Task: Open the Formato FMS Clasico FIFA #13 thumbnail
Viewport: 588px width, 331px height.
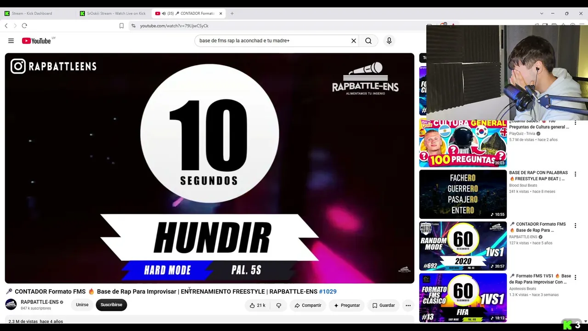Action: 463,298
